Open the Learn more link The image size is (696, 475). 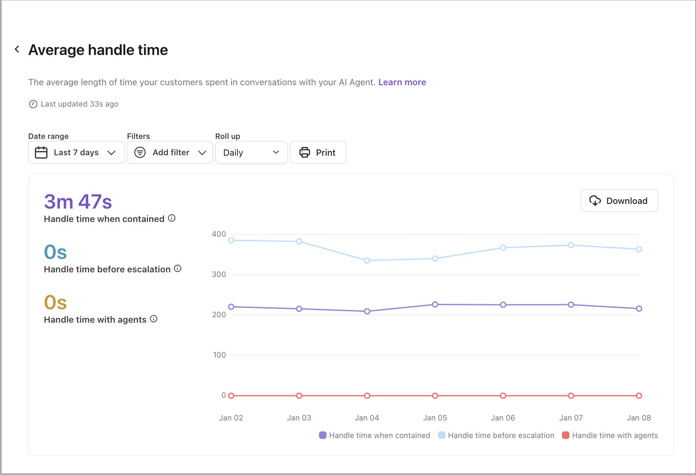coord(402,82)
